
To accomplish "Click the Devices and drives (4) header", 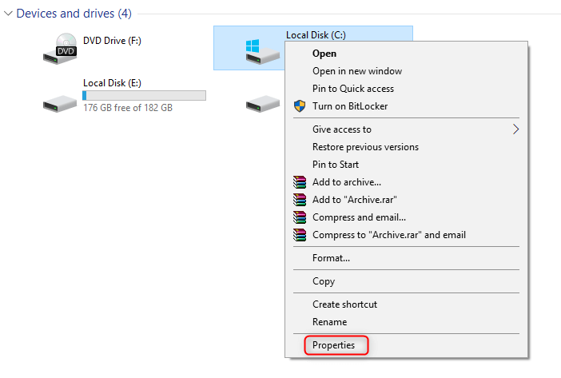I will point(74,14).
